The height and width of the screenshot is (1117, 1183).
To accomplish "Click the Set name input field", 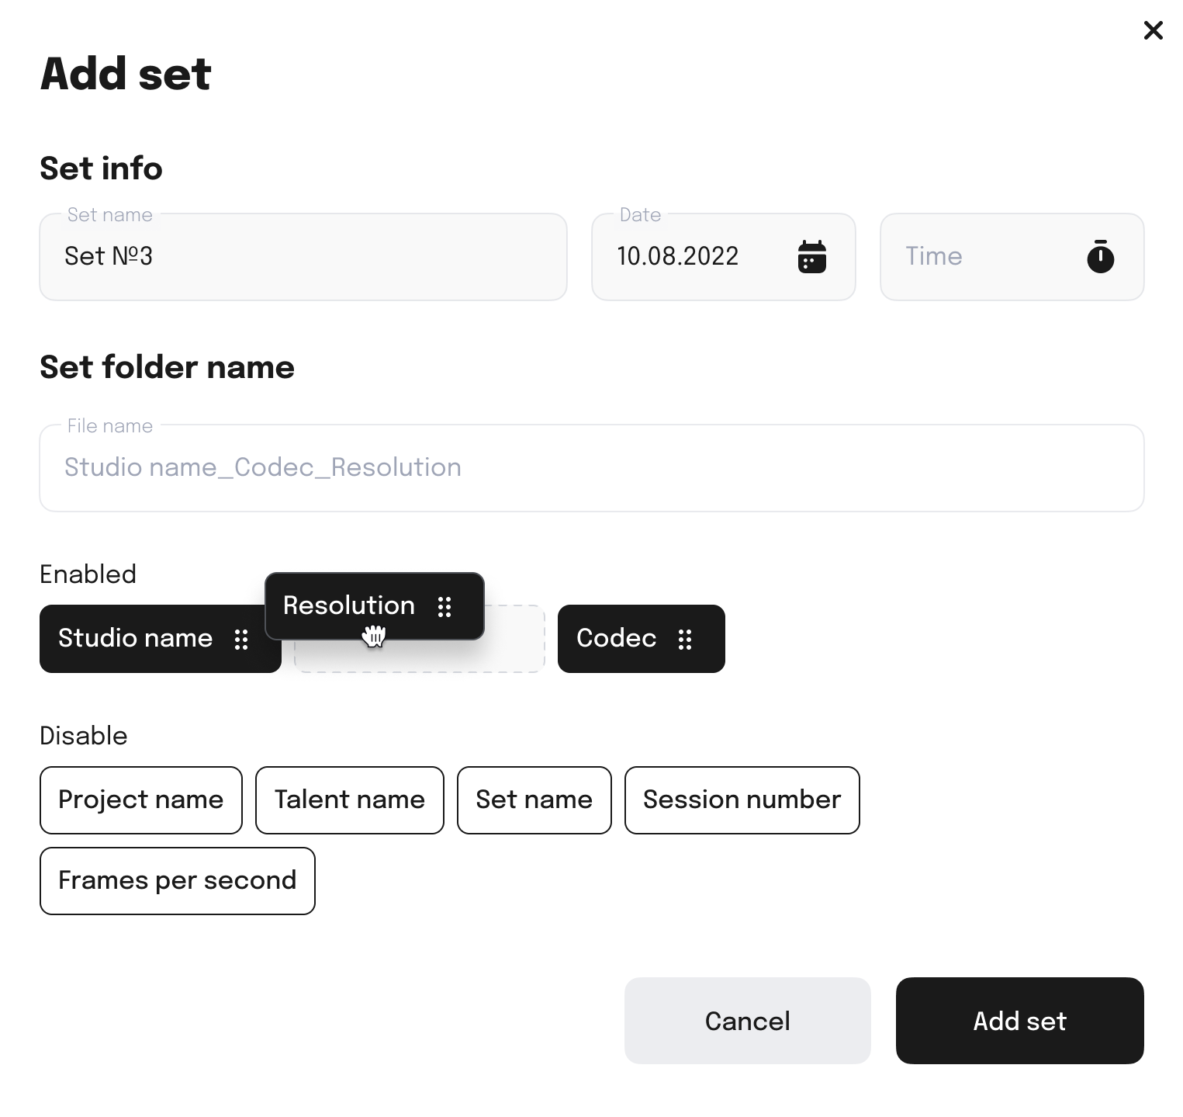I will coord(303,257).
